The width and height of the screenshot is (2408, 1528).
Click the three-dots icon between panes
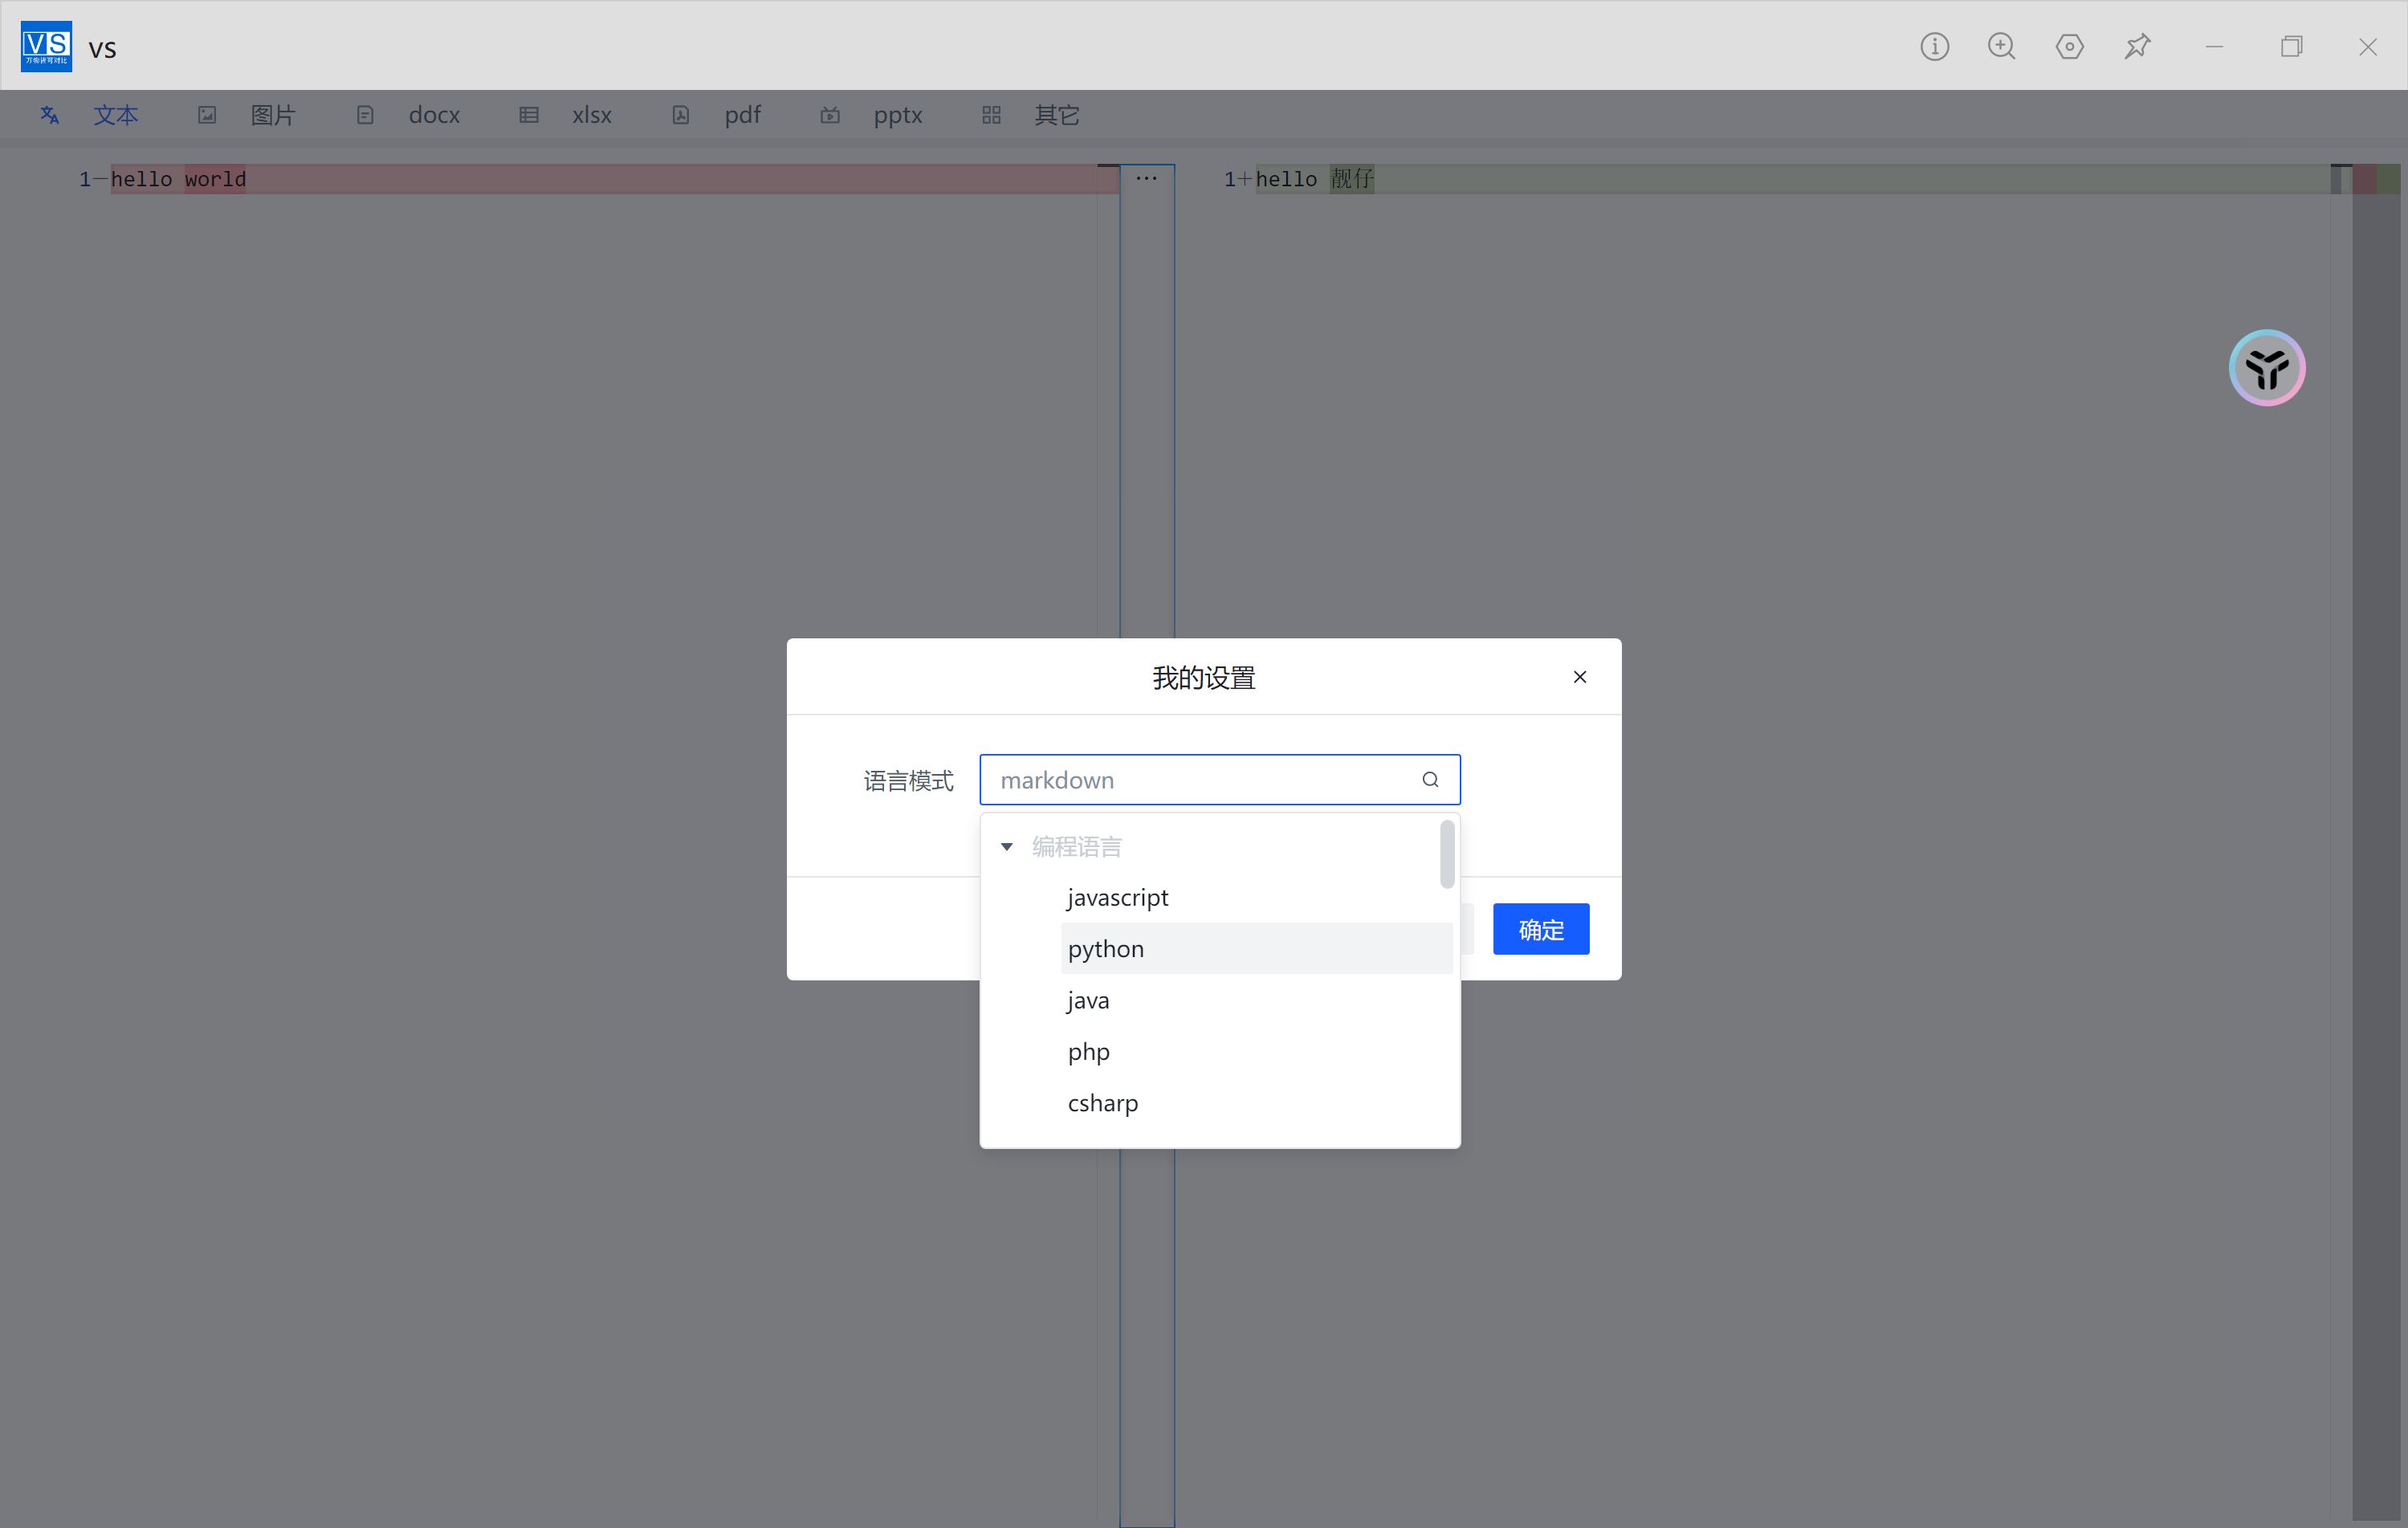point(1147,179)
